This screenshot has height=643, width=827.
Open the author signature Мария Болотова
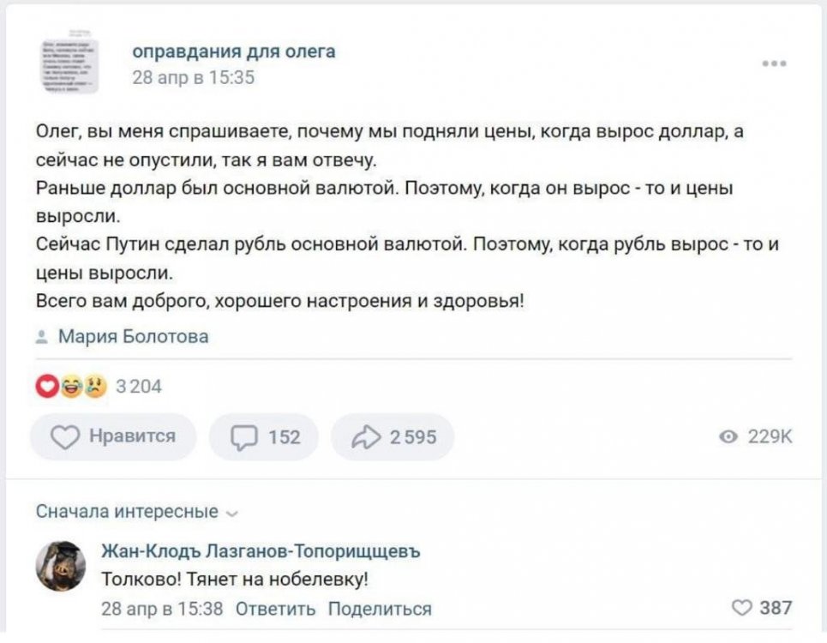click(133, 337)
